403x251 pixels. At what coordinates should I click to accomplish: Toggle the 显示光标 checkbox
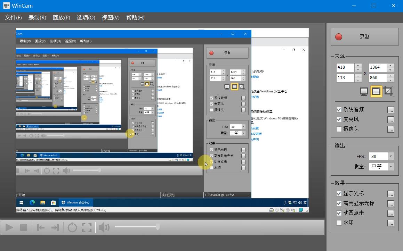click(339, 193)
